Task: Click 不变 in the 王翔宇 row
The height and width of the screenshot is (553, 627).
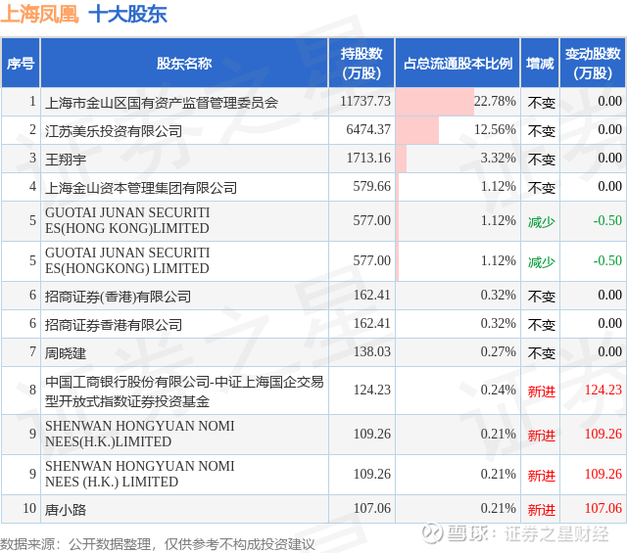Action: click(x=542, y=160)
